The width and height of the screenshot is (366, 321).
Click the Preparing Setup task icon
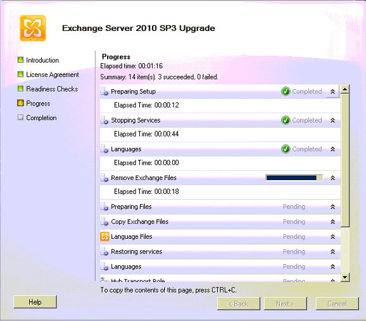coord(104,92)
